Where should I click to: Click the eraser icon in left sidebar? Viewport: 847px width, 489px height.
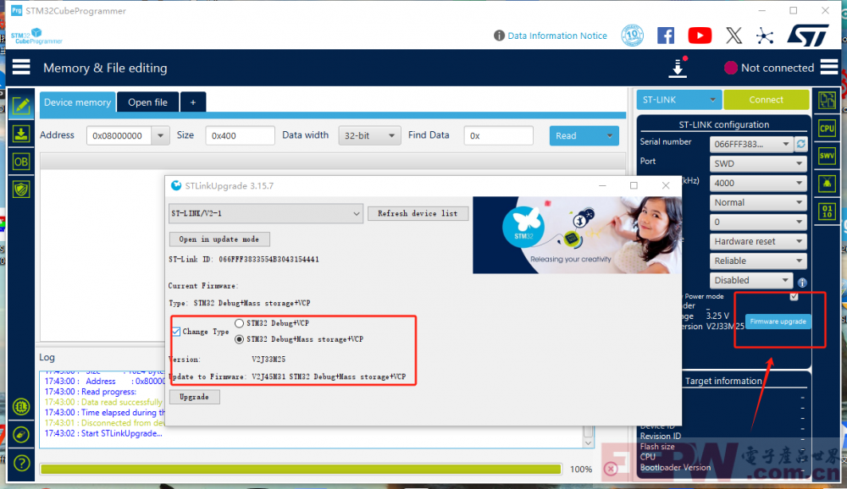point(21,435)
